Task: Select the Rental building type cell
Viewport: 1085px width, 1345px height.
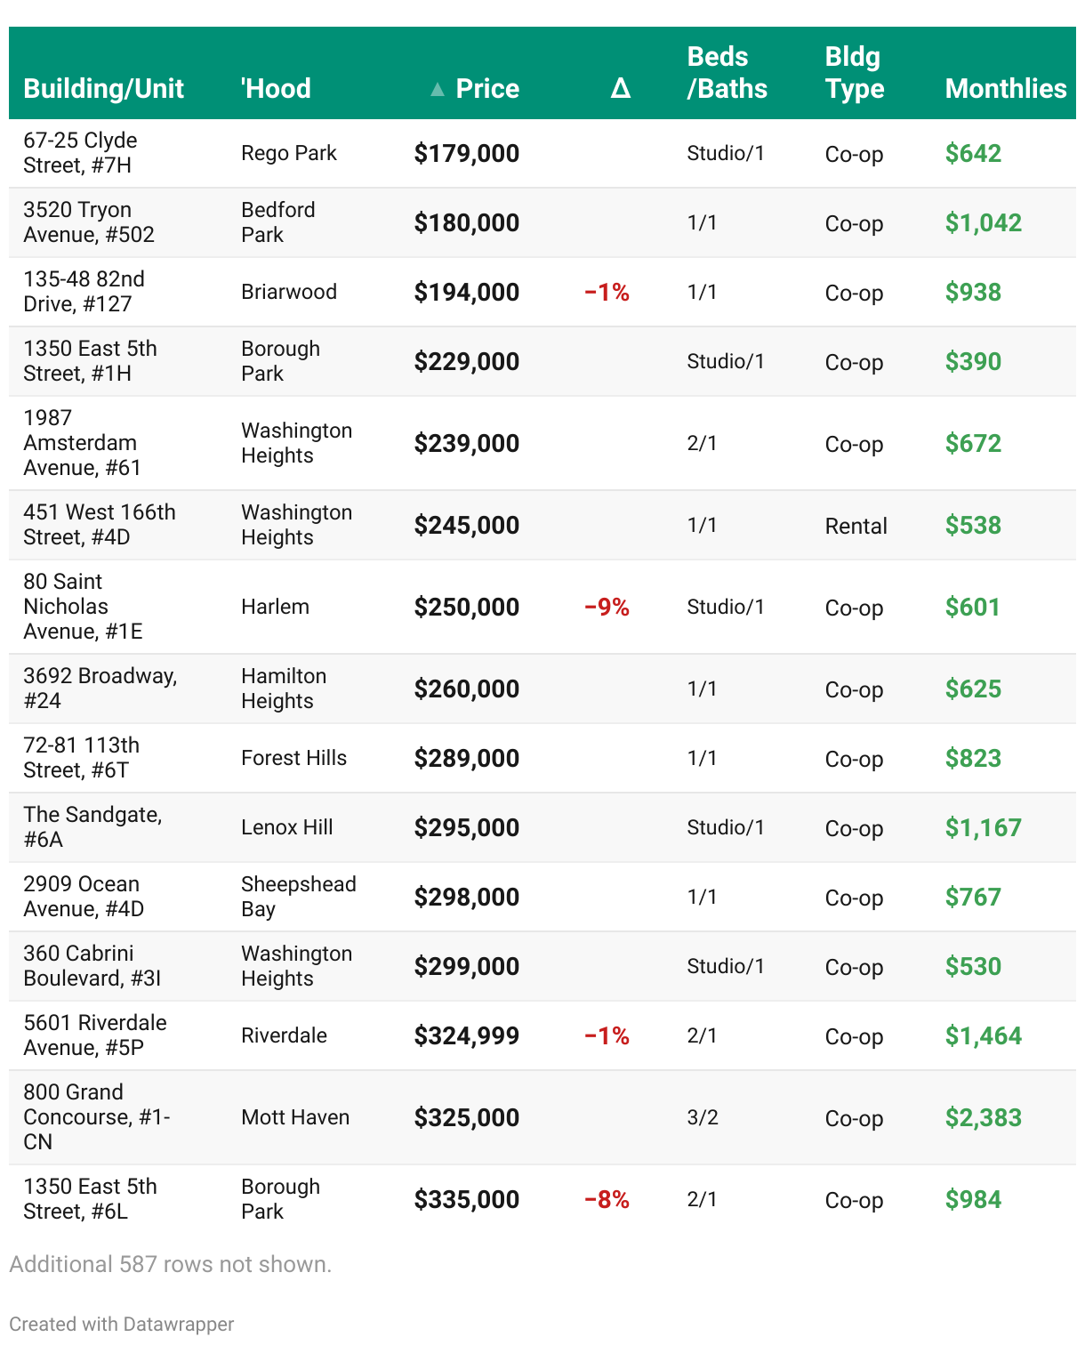Action: 856,526
